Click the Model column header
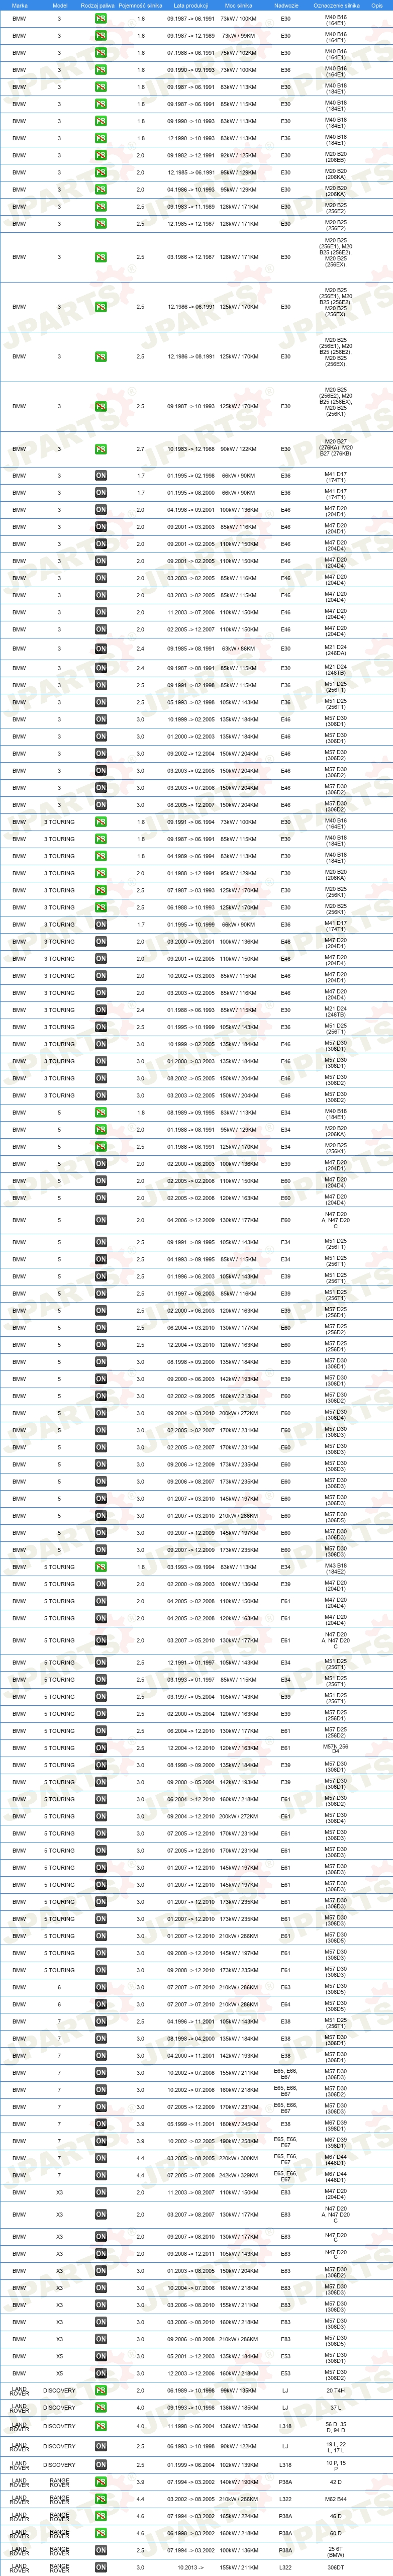 point(59,5)
